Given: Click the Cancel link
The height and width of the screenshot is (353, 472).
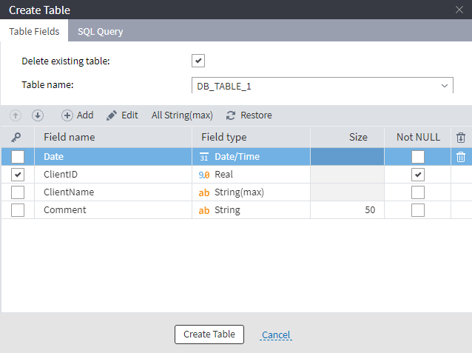Looking at the screenshot, I should [276, 334].
